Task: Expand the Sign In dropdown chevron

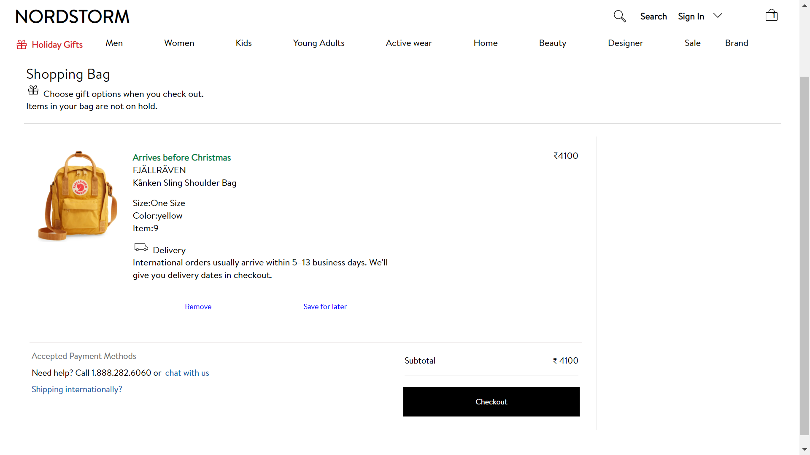Action: [x=717, y=15]
